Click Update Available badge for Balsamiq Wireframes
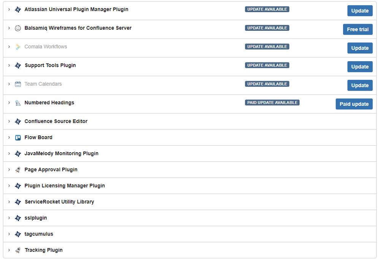This screenshot has height=261, width=380. click(267, 28)
